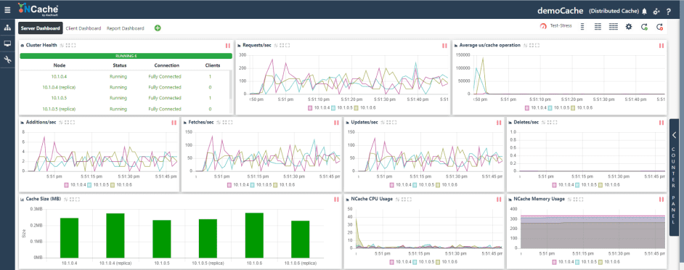
Task: Click the Test-Stress gauge icon
Action: click(543, 26)
